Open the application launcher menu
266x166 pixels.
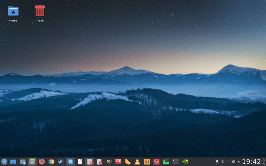click(x=4, y=162)
